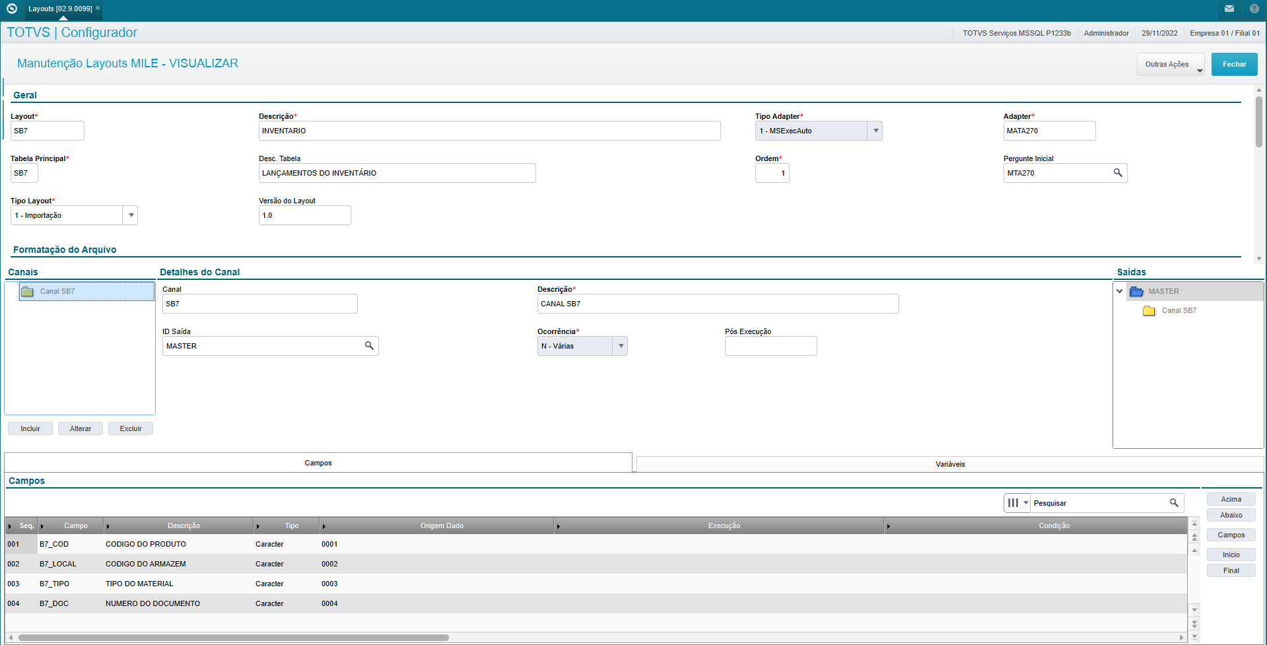The width and height of the screenshot is (1267, 645).
Task: Click the Versão do Layout field
Action: pos(304,215)
